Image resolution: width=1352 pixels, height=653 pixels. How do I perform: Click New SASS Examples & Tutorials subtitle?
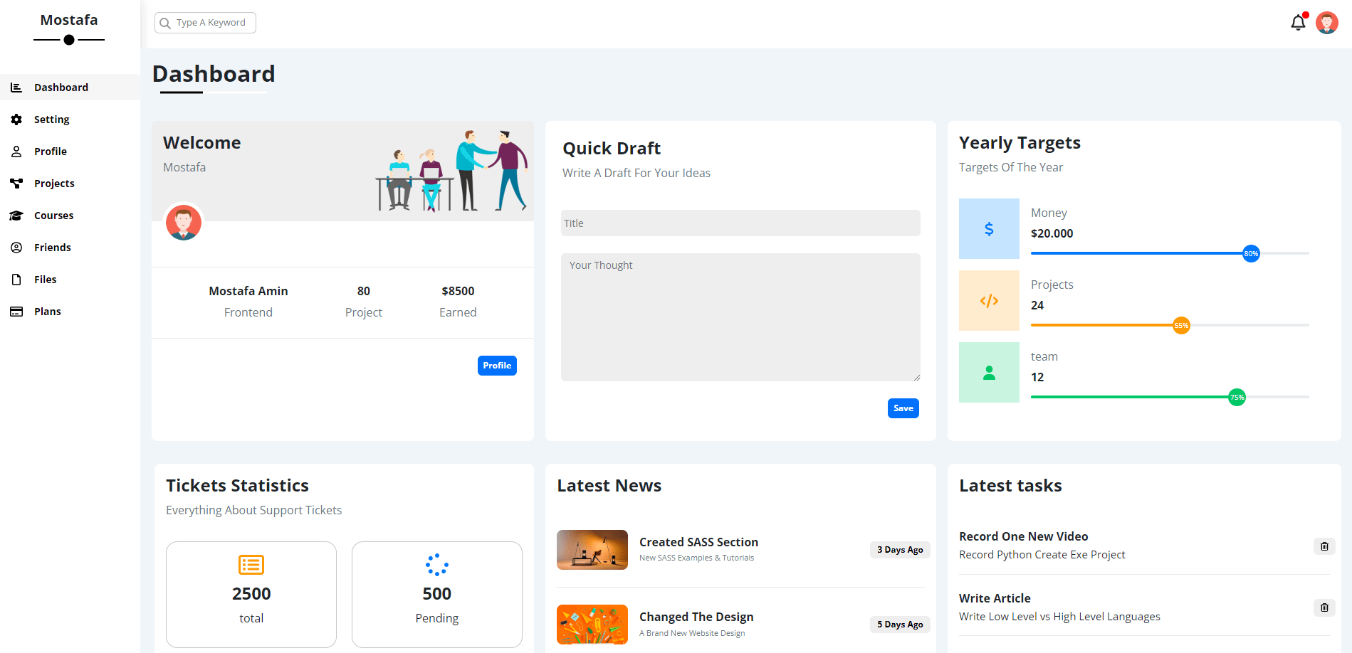coord(696,558)
